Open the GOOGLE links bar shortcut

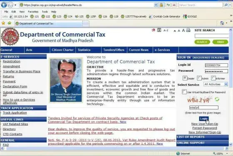tap(190, 16)
